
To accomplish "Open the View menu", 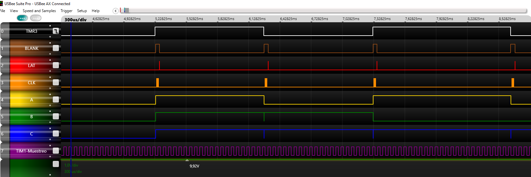I will pyautogui.click(x=14, y=11).
